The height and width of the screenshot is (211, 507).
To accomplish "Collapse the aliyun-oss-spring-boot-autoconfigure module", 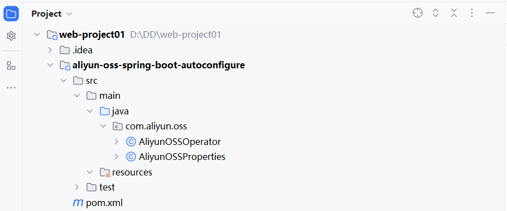I will click(x=50, y=66).
